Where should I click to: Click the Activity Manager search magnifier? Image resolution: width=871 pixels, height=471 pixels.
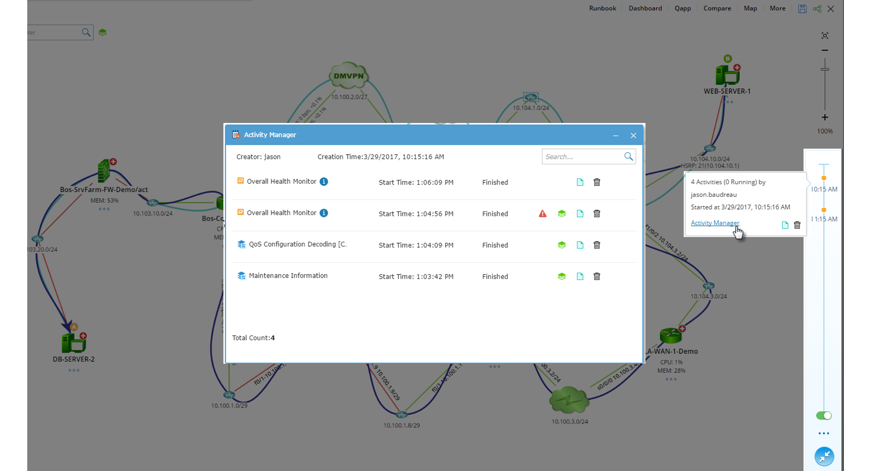click(628, 157)
